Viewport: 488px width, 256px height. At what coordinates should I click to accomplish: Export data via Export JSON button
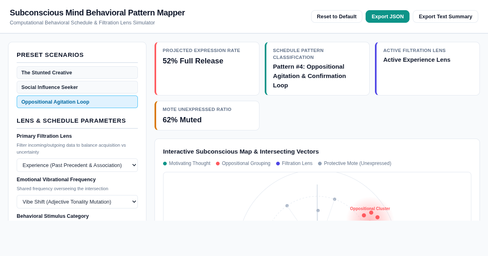(x=388, y=17)
